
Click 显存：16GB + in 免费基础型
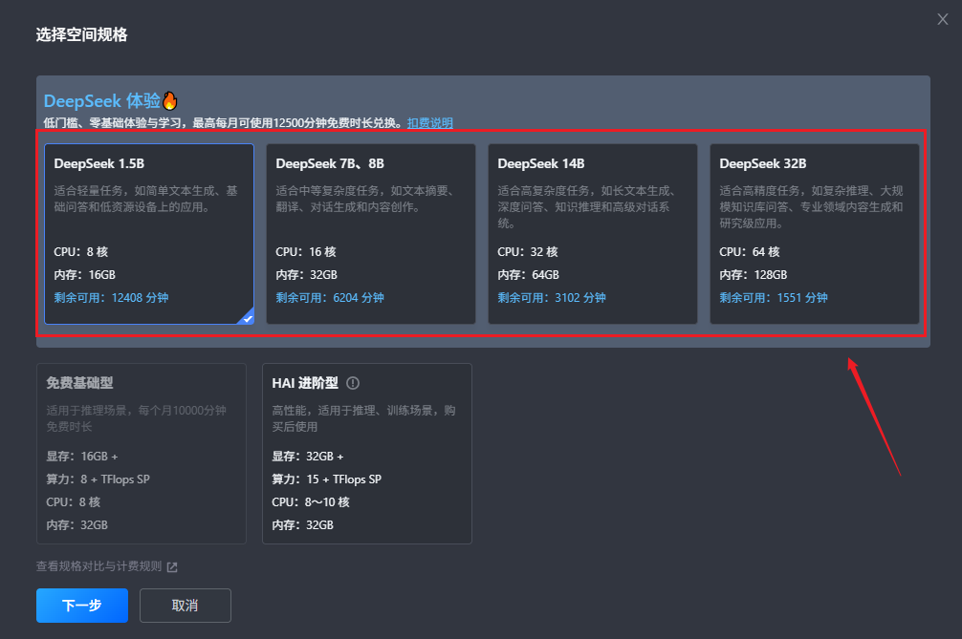click(x=82, y=457)
